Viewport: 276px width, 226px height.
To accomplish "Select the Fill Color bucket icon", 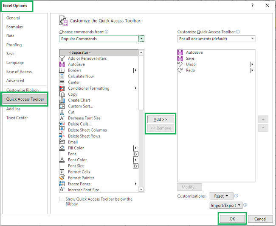I will [x=62, y=148].
